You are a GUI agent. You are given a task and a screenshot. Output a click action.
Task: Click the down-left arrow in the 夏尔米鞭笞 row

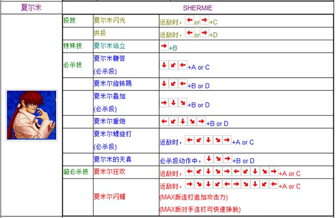[x=174, y=65]
